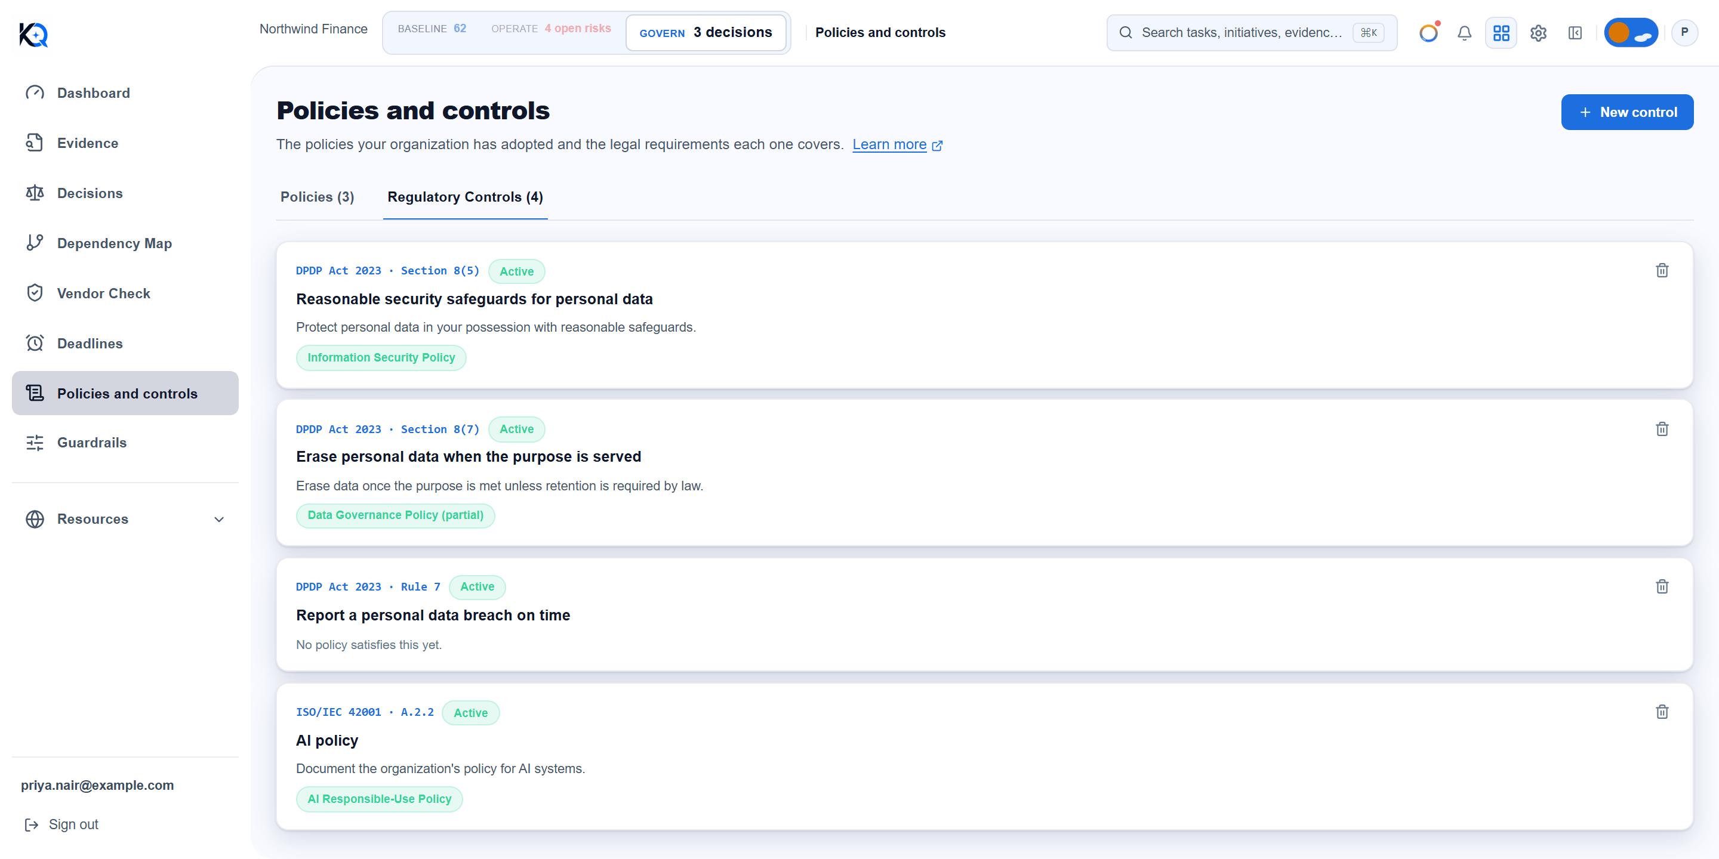The image size is (1719, 859).
Task: Select Policies and controls sidebar item
Action: click(125, 393)
